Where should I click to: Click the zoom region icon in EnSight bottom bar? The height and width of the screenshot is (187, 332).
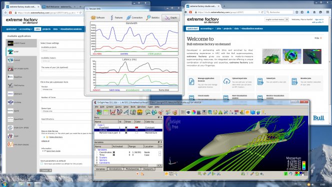coord(199,173)
